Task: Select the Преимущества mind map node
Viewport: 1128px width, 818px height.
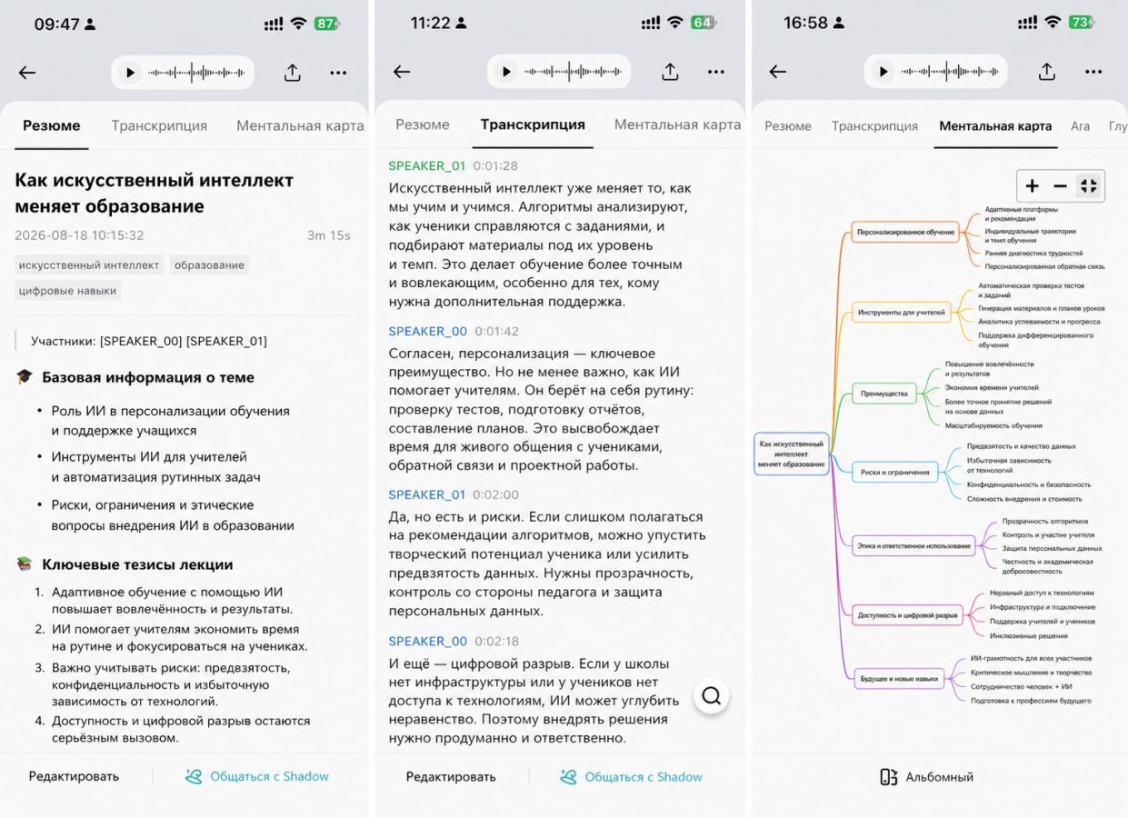Action: (x=883, y=394)
